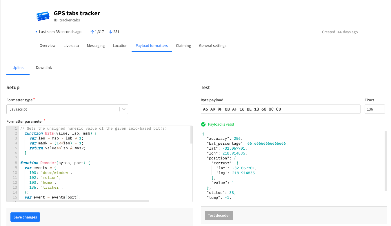Click the last seen status dot

click(36, 32)
